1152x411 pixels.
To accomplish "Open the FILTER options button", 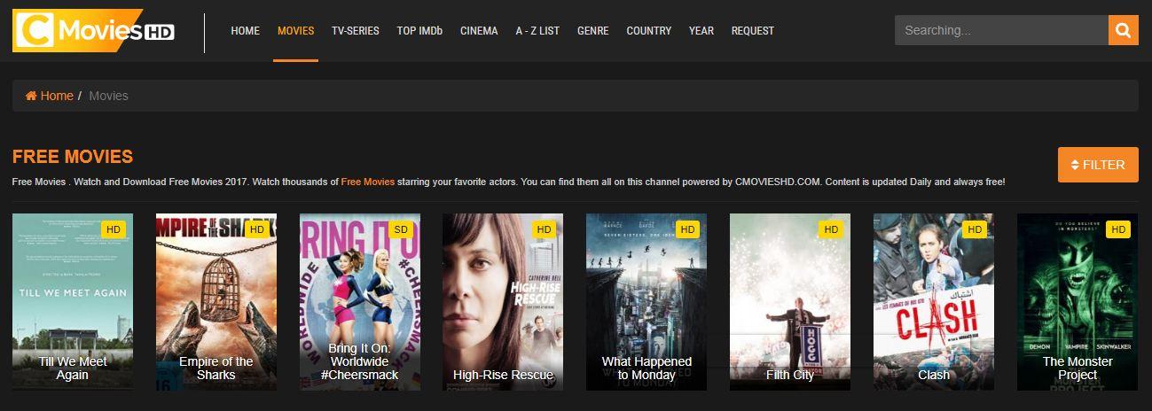I will coord(1098,165).
